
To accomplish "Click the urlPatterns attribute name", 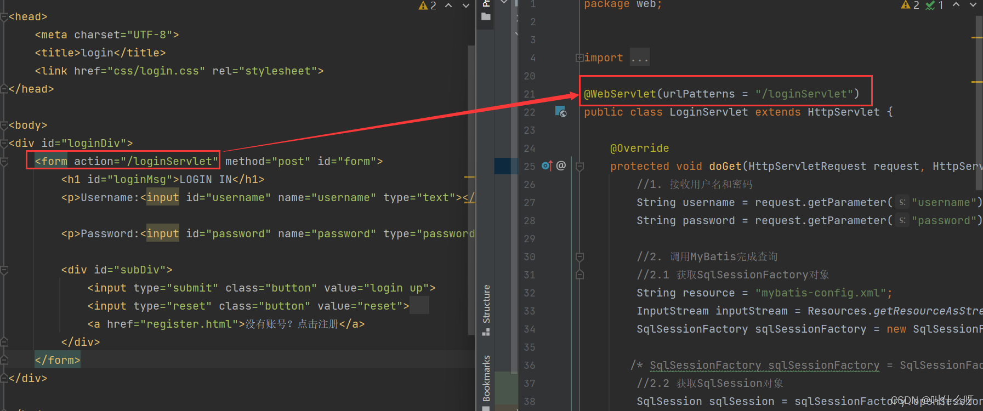I will click(698, 94).
